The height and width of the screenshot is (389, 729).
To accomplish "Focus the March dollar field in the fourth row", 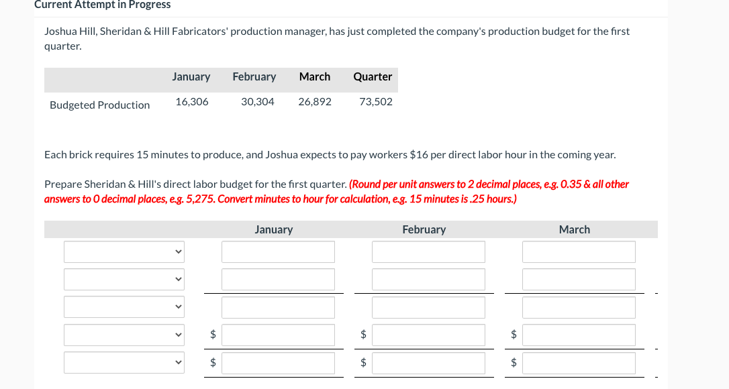I will tap(579, 335).
